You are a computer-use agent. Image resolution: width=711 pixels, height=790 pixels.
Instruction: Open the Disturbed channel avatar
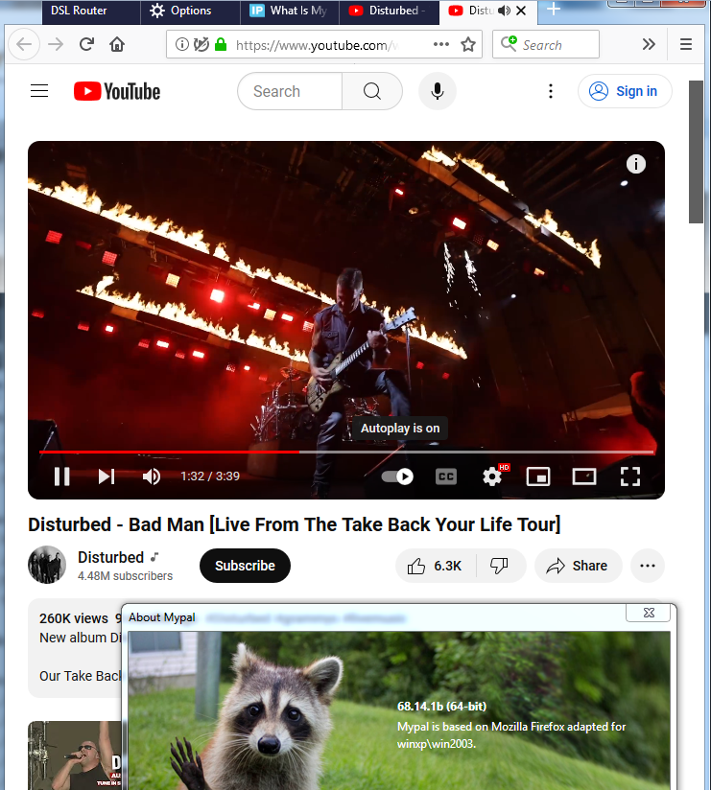[47, 565]
